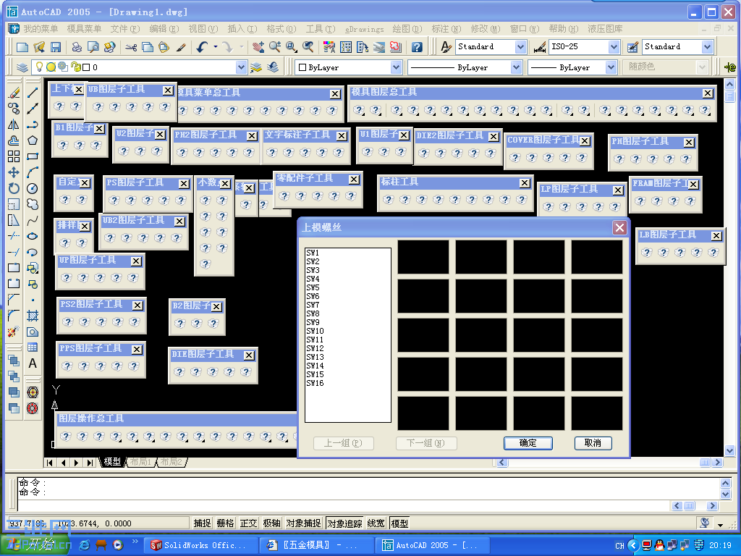Click the Save icon on the Standard toolbar
This screenshot has width=741, height=556.
click(56, 46)
